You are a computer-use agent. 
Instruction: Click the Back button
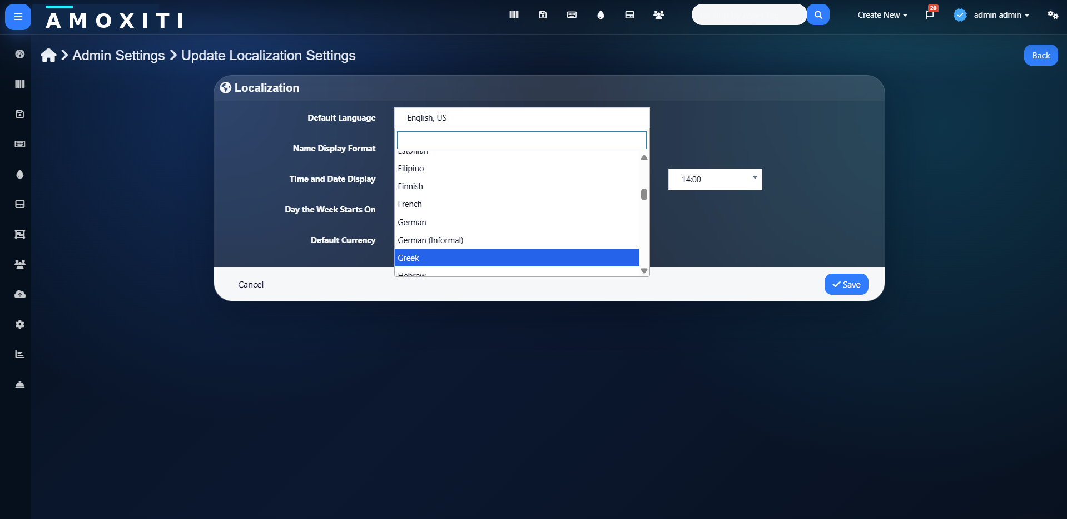[1041, 55]
